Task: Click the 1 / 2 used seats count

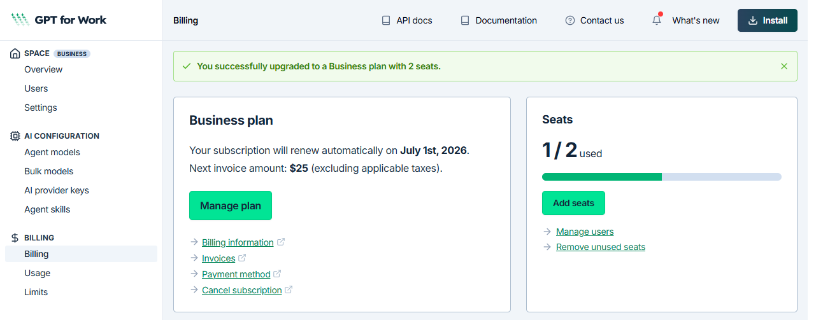Action: point(572,150)
